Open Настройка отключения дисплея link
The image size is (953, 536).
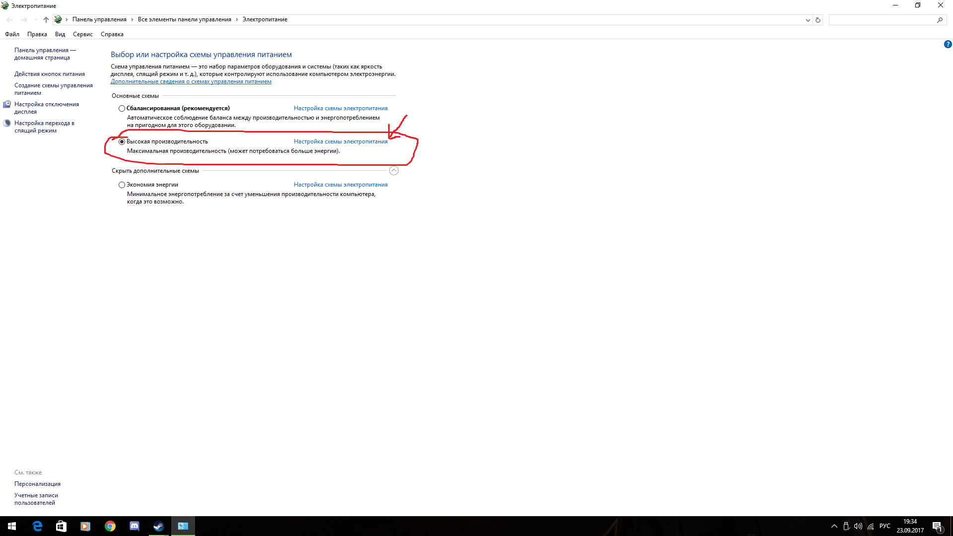(x=47, y=108)
